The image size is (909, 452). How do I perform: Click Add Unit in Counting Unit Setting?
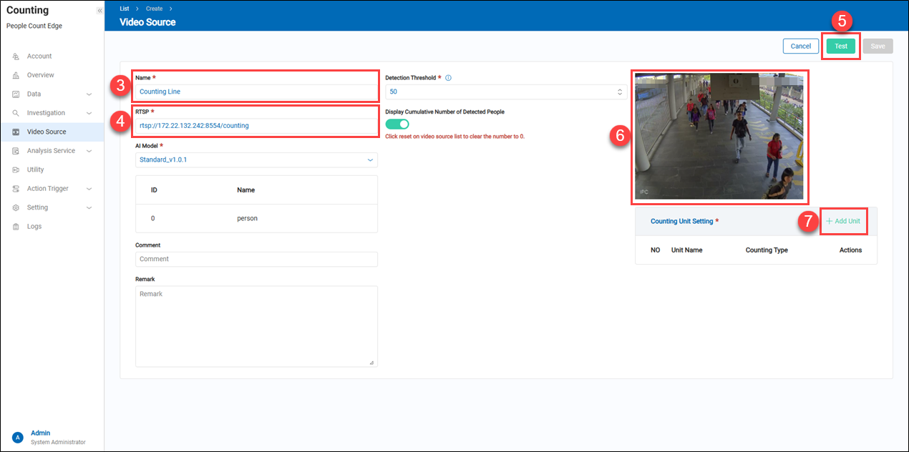(843, 222)
